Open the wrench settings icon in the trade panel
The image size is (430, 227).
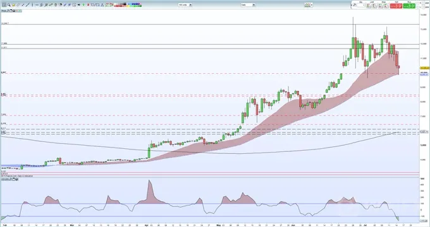(x=355, y=5)
